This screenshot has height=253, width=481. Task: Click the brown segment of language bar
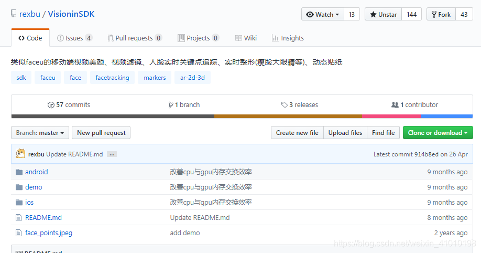tap(288, 116)
